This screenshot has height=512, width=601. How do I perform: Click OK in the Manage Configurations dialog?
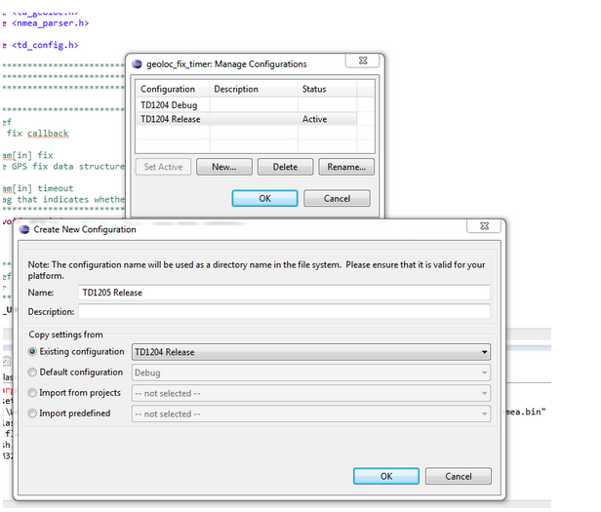tap(264, 198)
